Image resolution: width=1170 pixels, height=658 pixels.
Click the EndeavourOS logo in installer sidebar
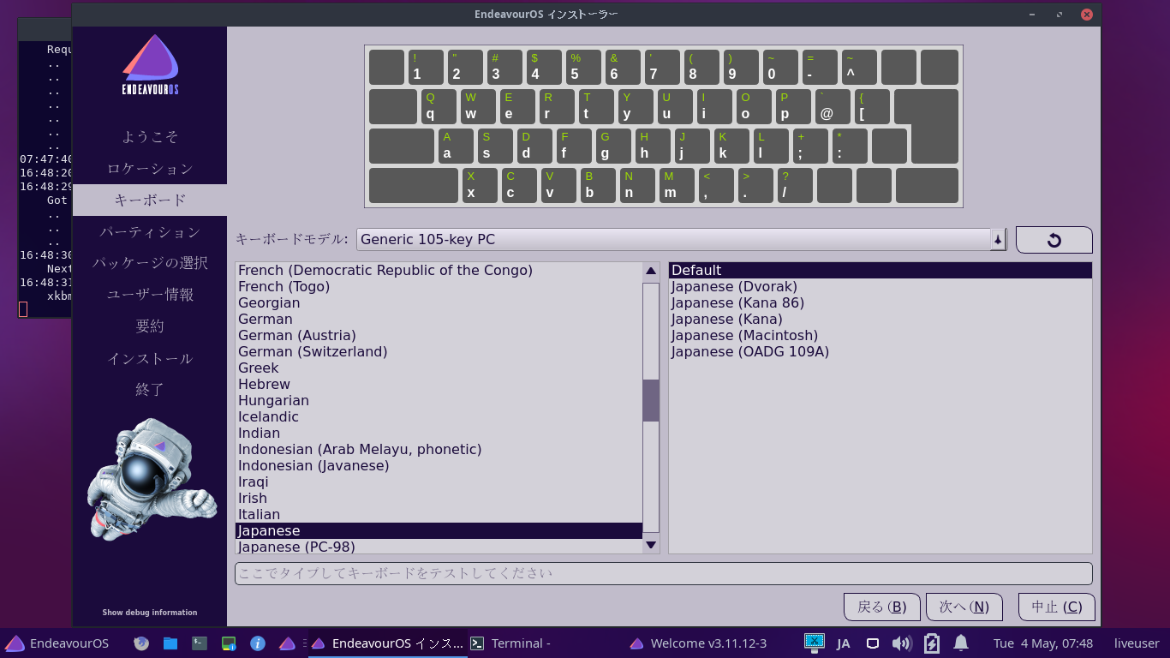click(150, 65)
